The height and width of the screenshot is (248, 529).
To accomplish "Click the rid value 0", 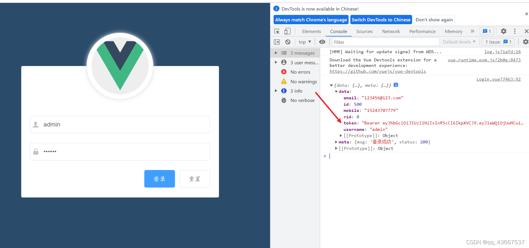I will coord(358,117).
